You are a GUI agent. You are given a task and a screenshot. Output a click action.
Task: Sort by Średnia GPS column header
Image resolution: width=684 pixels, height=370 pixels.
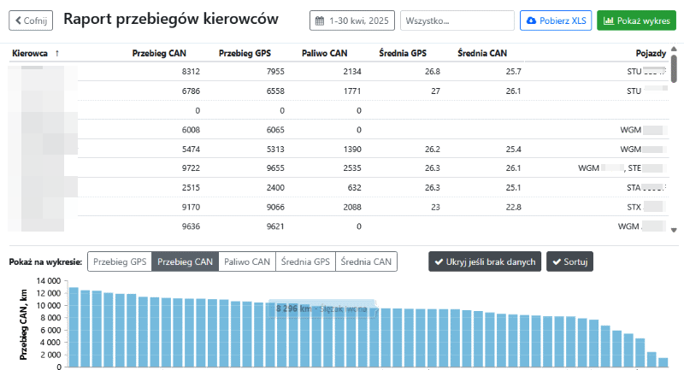click(x=403, y=53)
